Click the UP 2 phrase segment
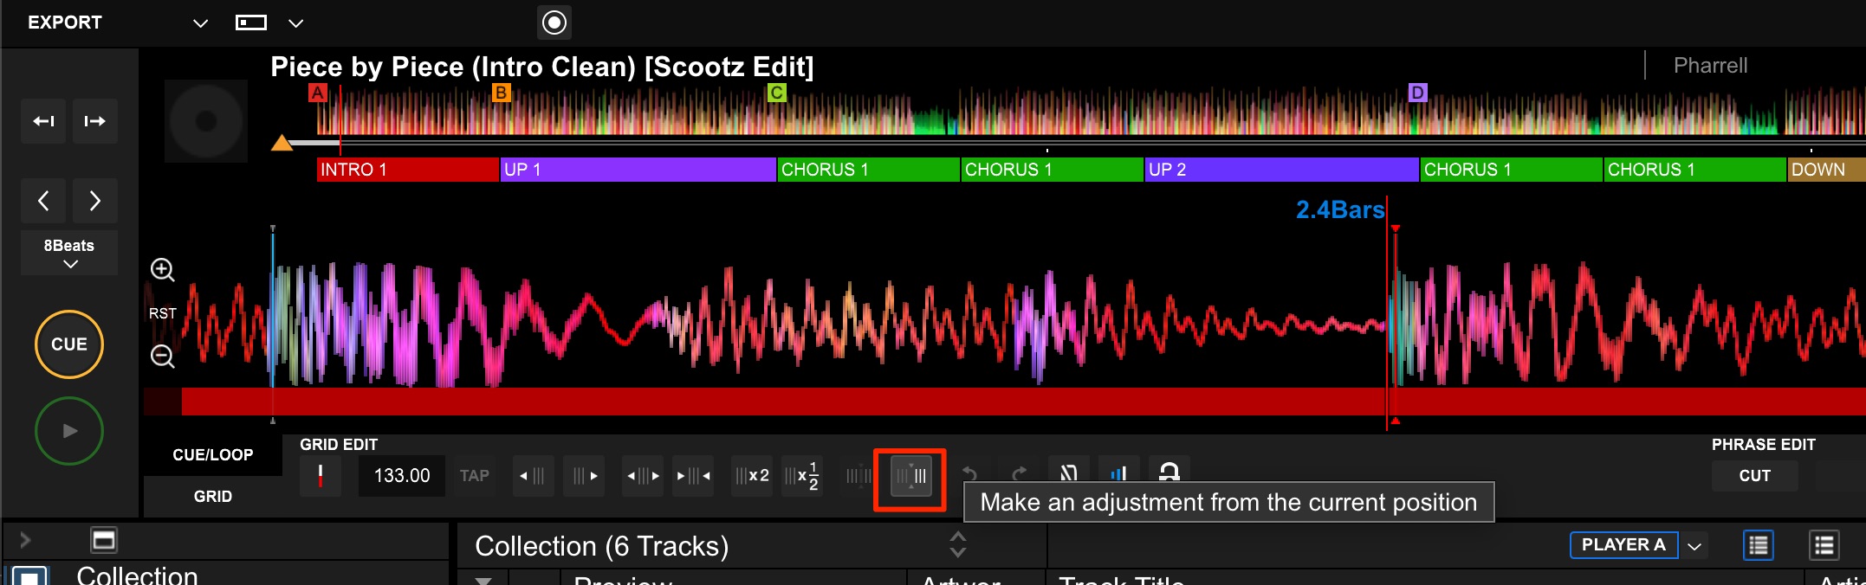The width and height of the screenshot is (1866, 585). click(1281, 170)
